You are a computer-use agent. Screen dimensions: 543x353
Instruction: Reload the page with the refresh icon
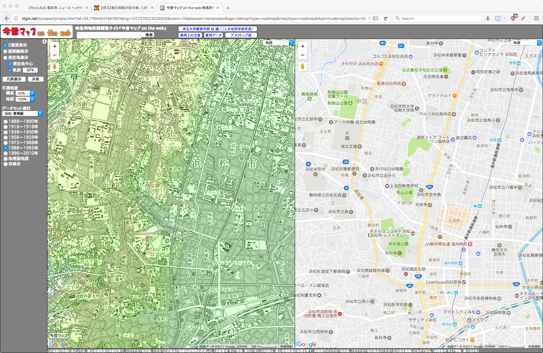point(385,18)
